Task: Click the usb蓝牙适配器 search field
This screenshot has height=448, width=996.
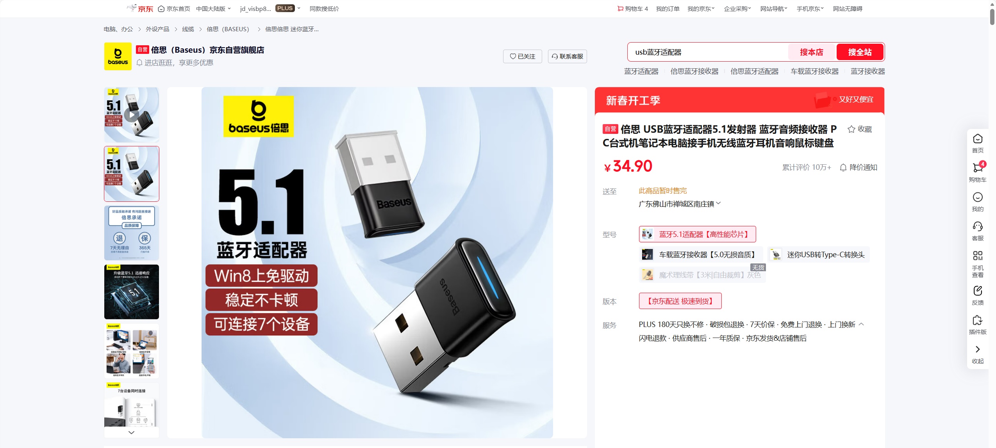Action: [708, 52]
